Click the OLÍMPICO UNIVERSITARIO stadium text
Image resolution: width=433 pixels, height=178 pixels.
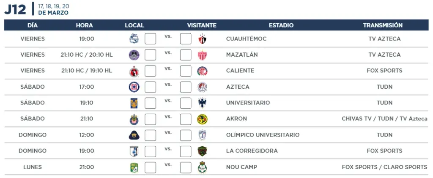click(x=263, y=135)
